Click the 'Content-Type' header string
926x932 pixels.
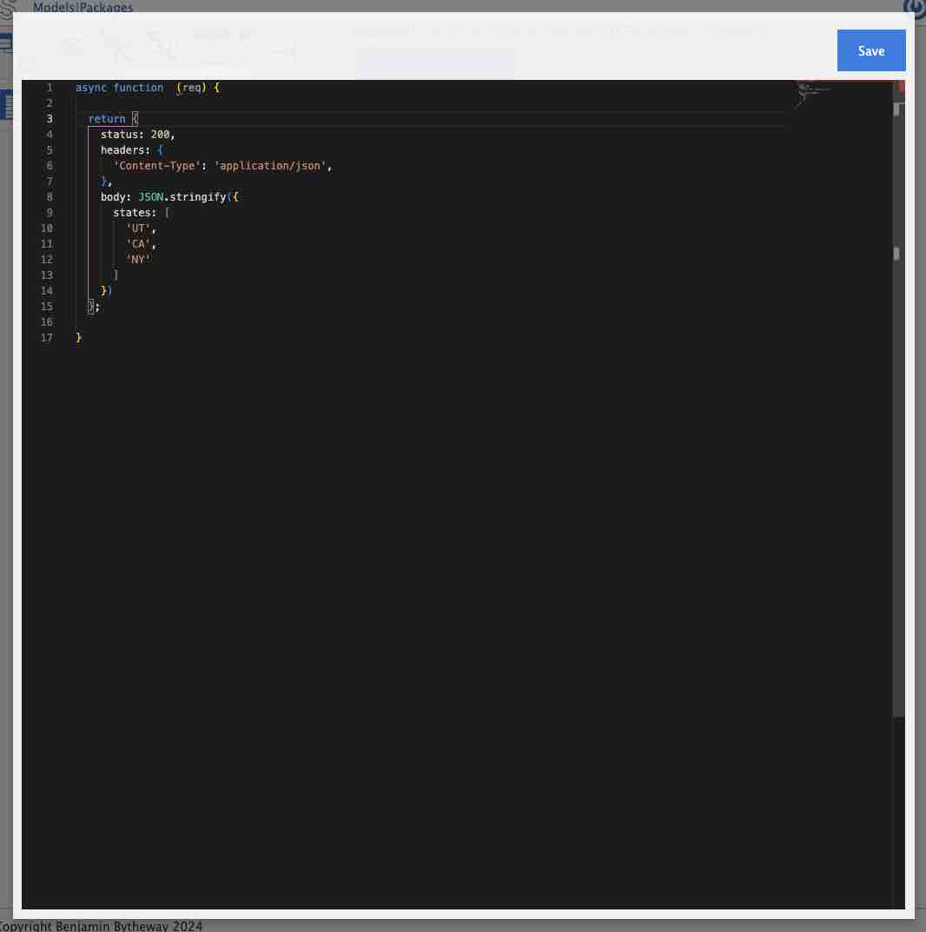[x=156, y=166]
